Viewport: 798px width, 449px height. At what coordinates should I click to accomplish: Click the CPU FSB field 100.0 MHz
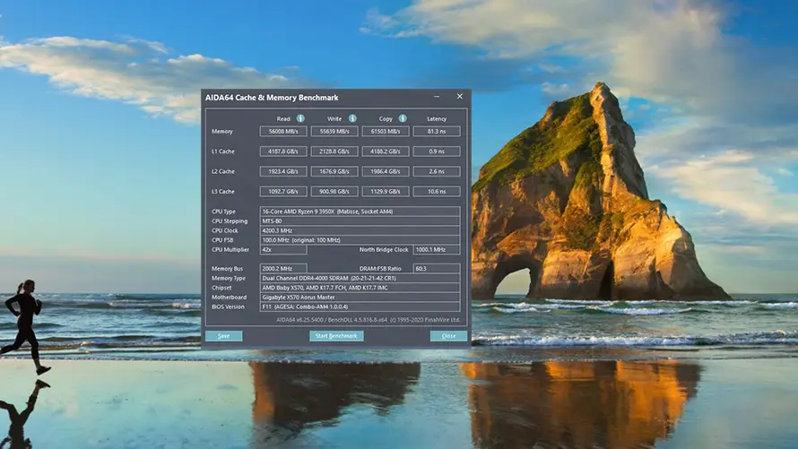click(360, 240)
